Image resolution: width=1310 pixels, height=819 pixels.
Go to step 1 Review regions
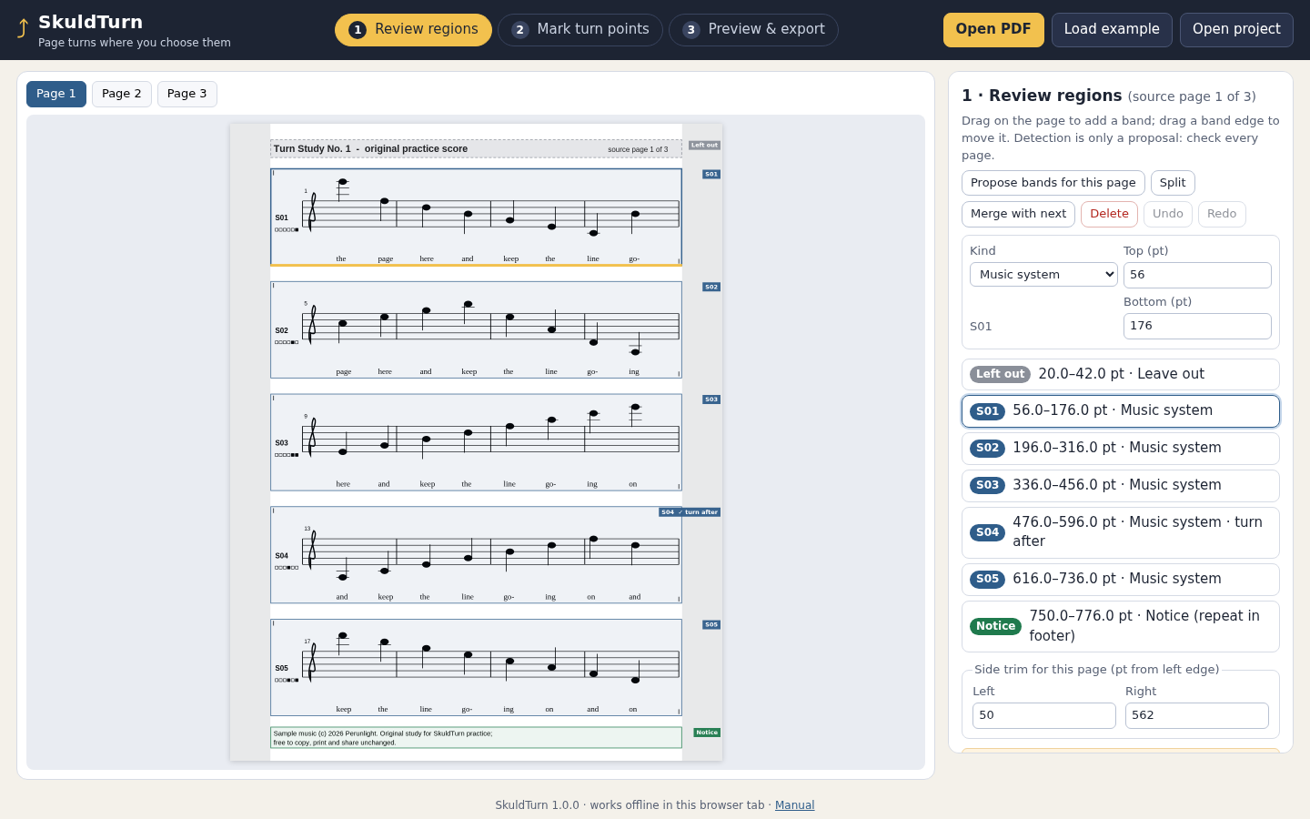click(x=413, y=29)
